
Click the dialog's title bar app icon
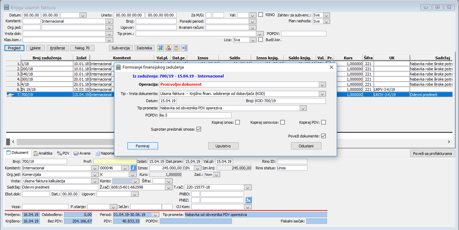coord(119,67)
